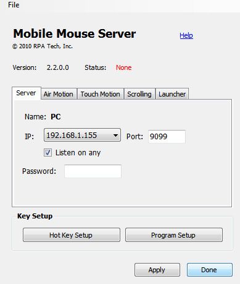Click the server name PC
Screen dimensions: 240x284
coord(56,117)
